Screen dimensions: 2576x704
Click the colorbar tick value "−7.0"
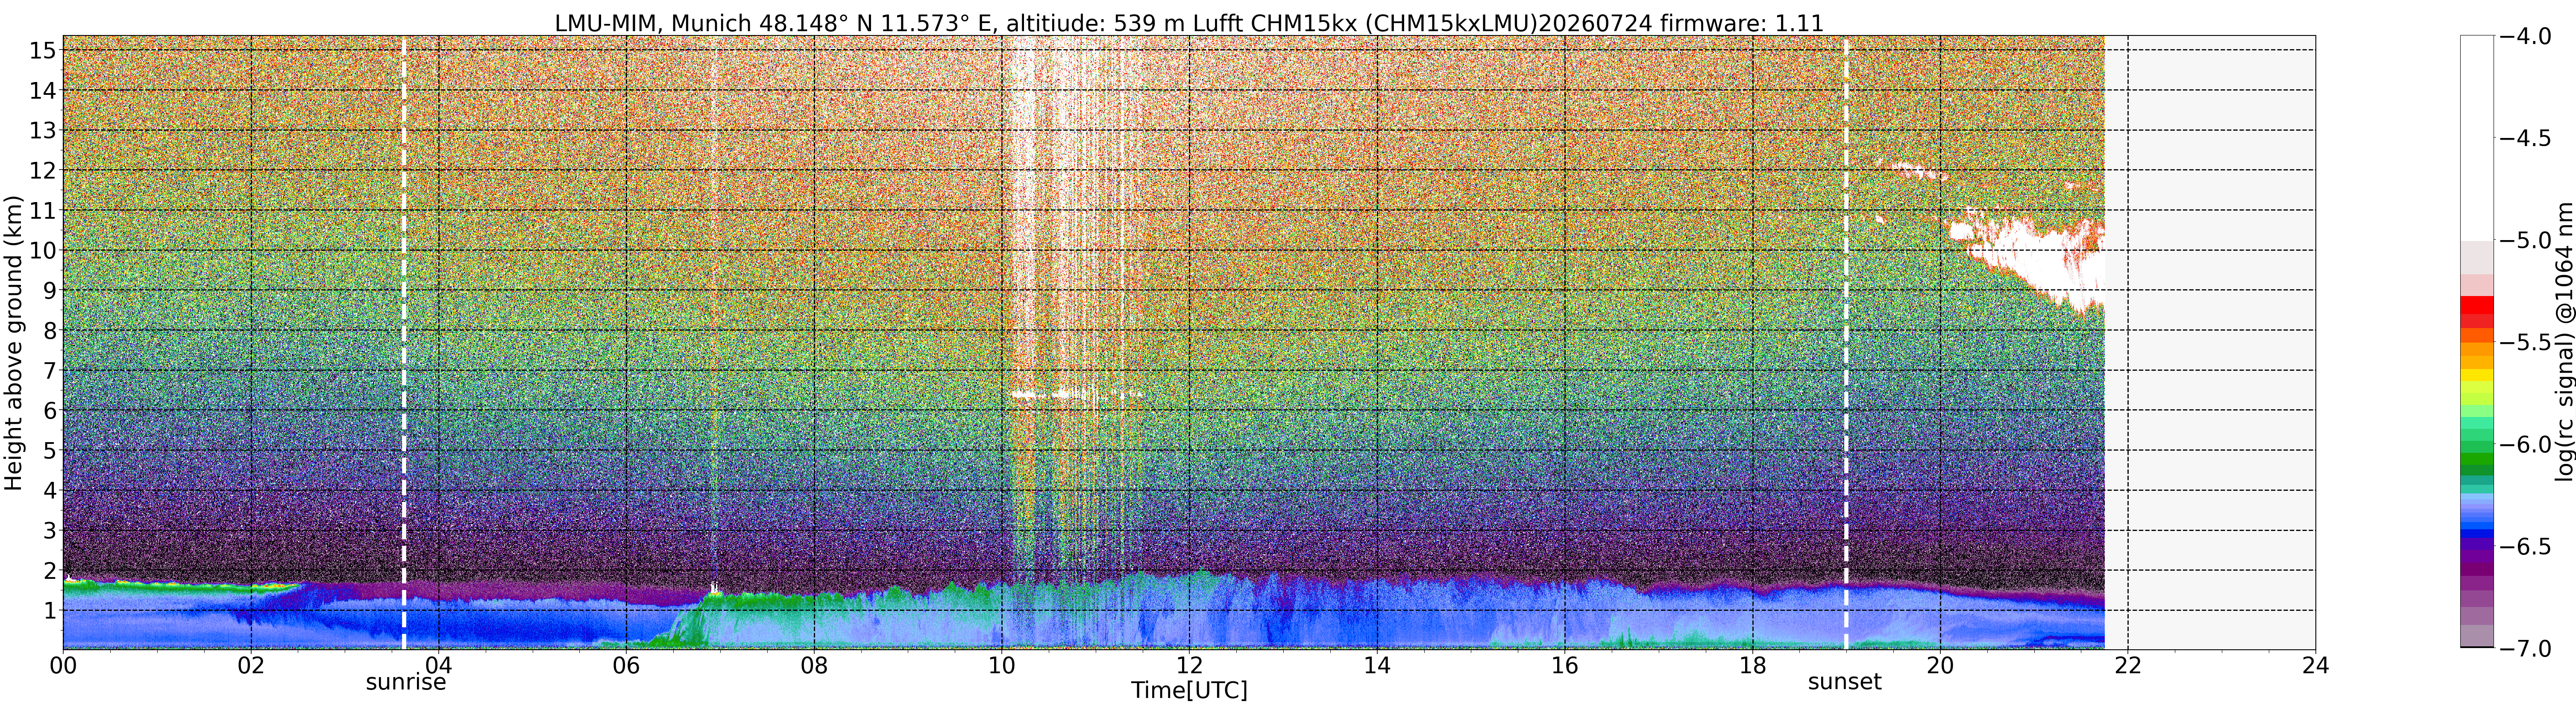click(2526, 648)
